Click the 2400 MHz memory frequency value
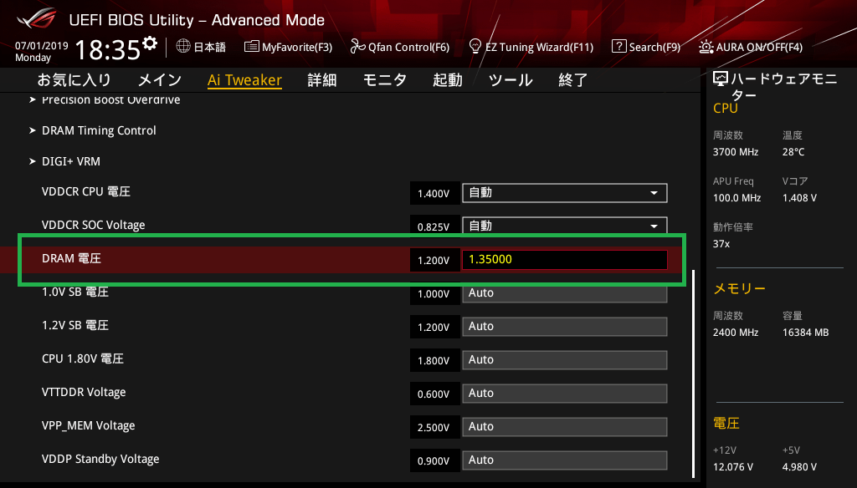 point(736,332)
